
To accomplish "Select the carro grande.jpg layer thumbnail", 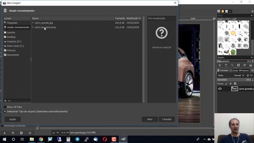I will tap(235, 89).
